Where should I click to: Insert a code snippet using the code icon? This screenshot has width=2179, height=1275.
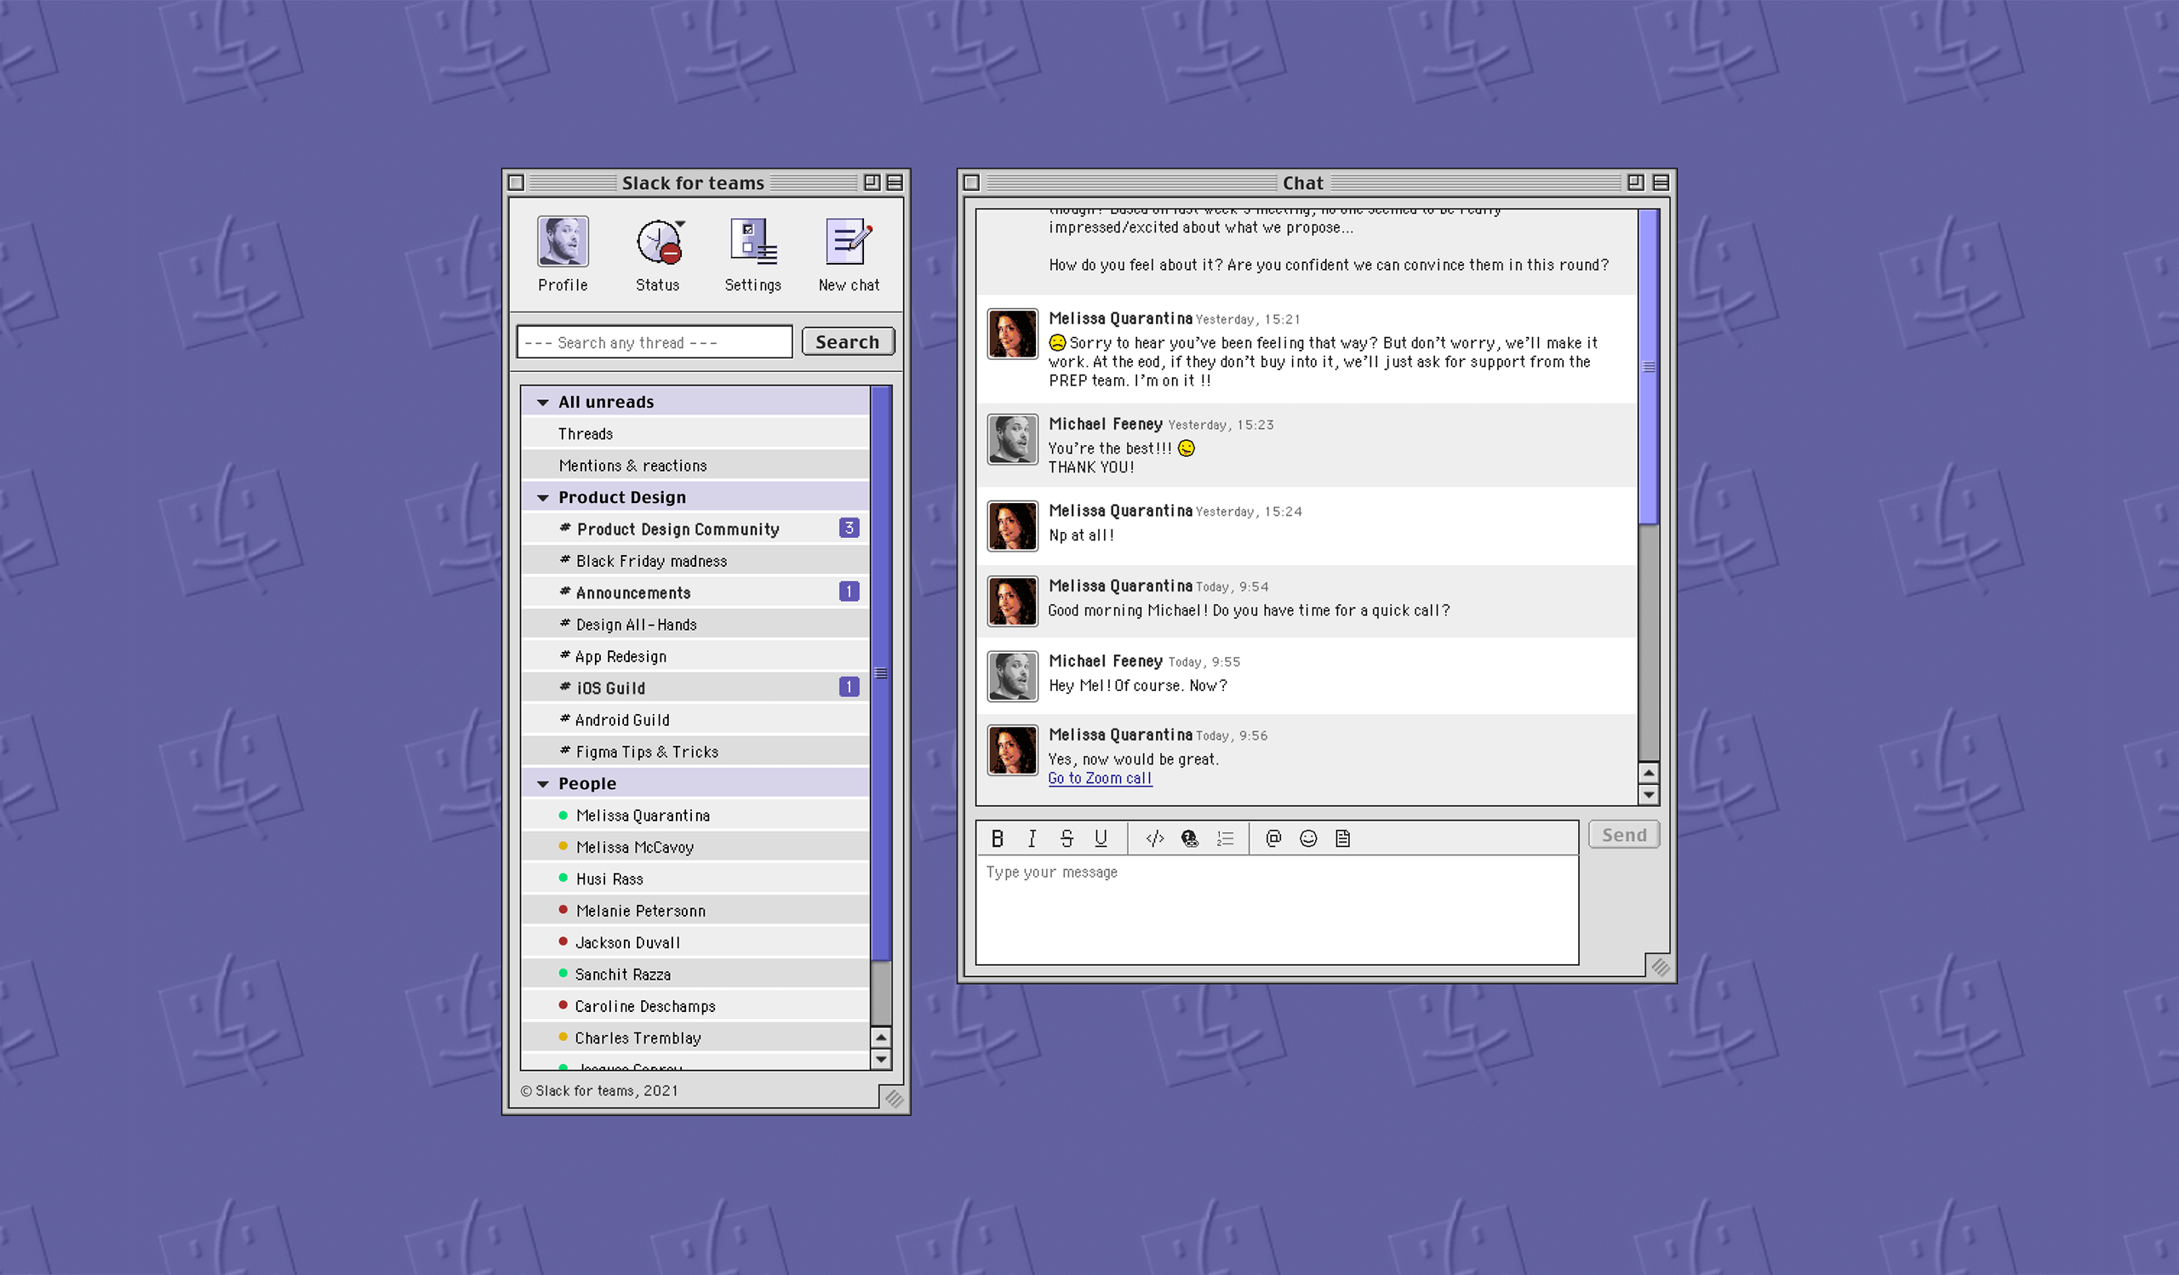click(x=1153, y=838)
